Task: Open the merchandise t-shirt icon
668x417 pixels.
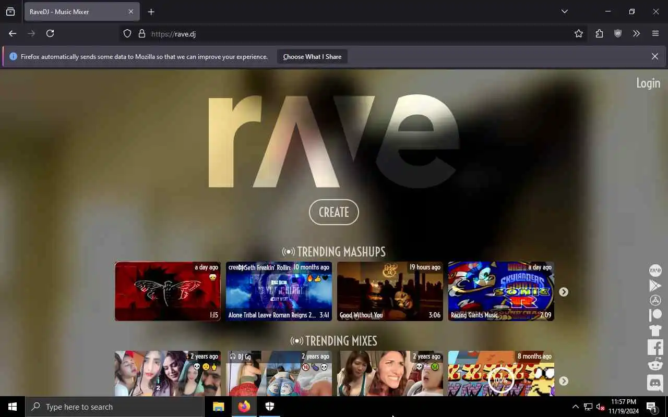Action: 655,330
